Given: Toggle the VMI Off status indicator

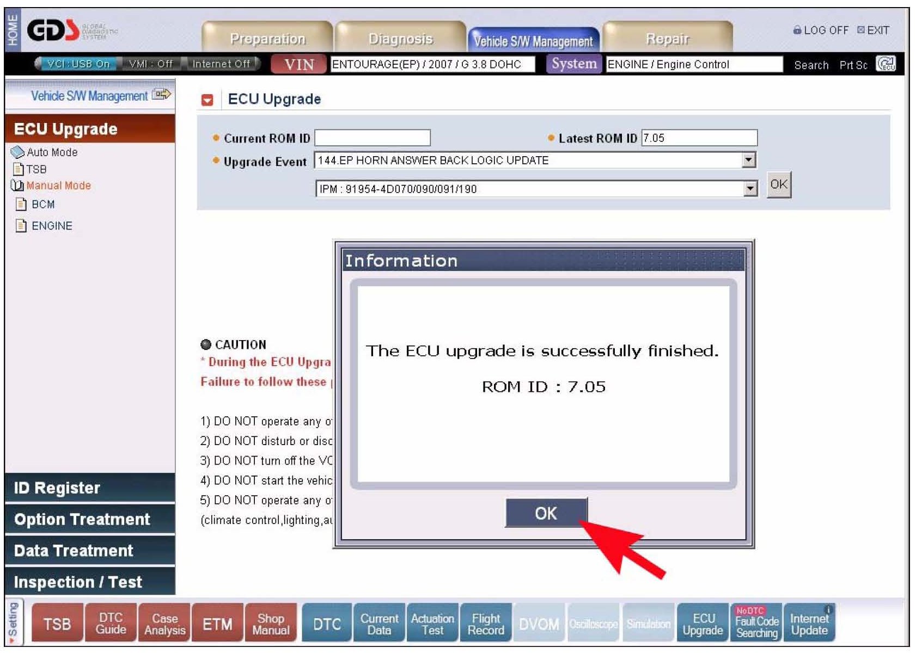Looking at the screenshot, I should 150,64.
